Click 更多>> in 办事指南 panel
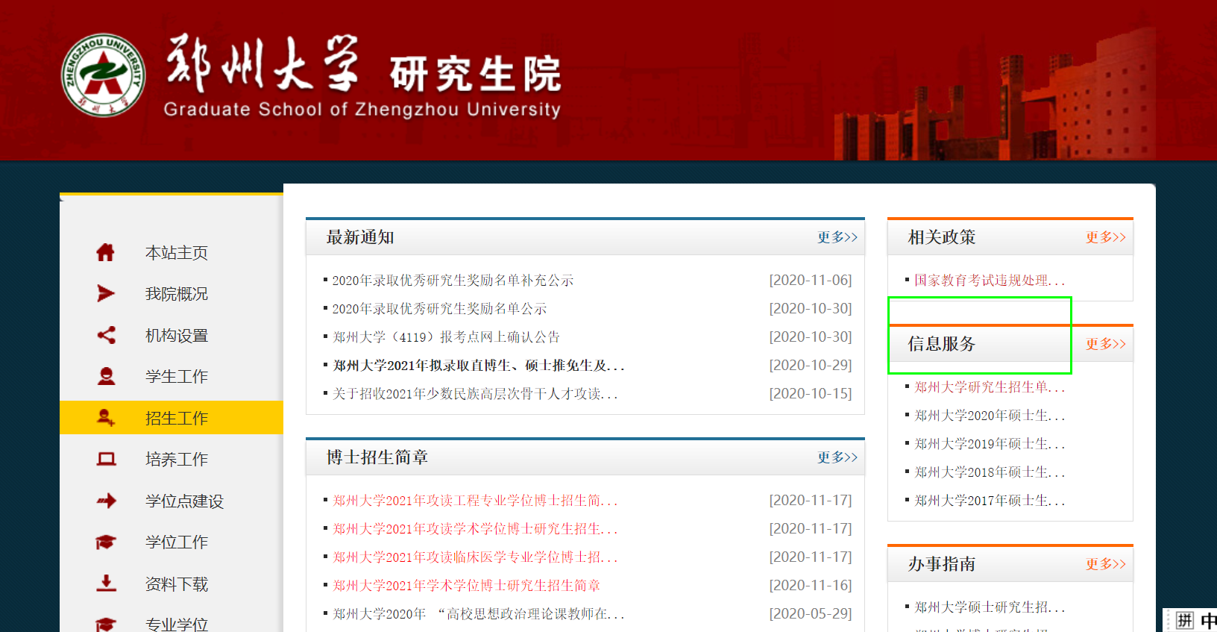The image size is (1217, 632). tap(1106, 564)
